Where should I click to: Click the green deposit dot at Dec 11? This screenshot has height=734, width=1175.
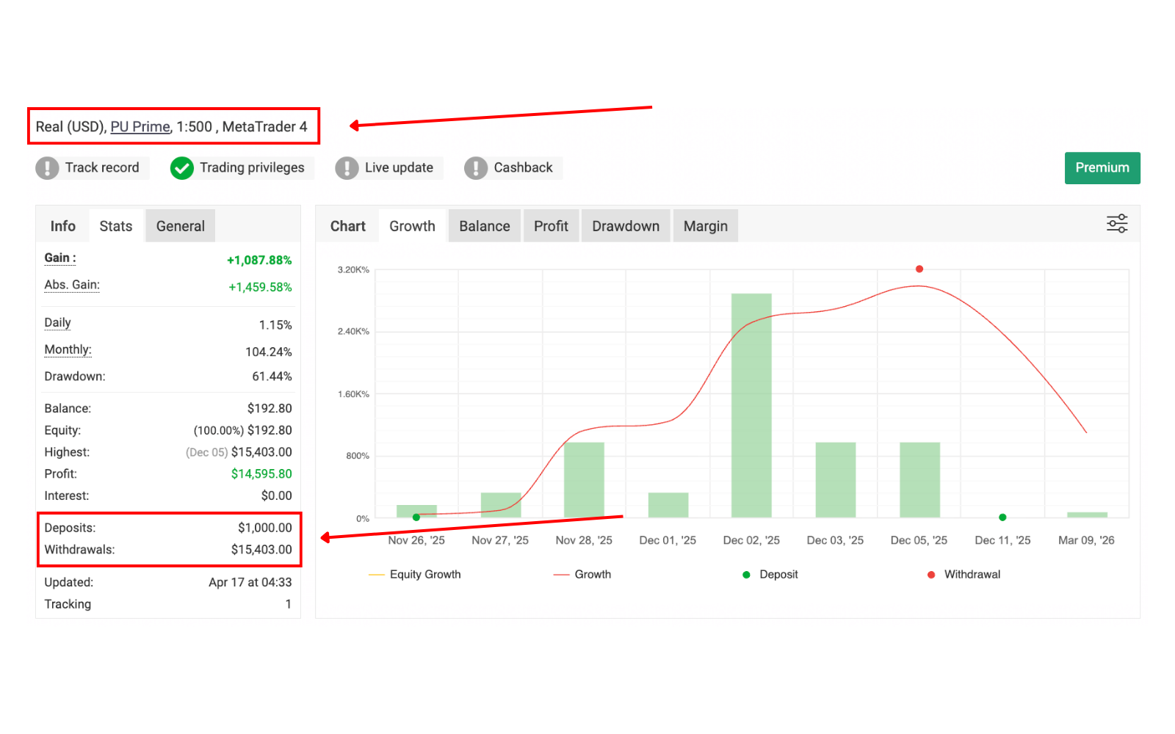coord(1002,517)
